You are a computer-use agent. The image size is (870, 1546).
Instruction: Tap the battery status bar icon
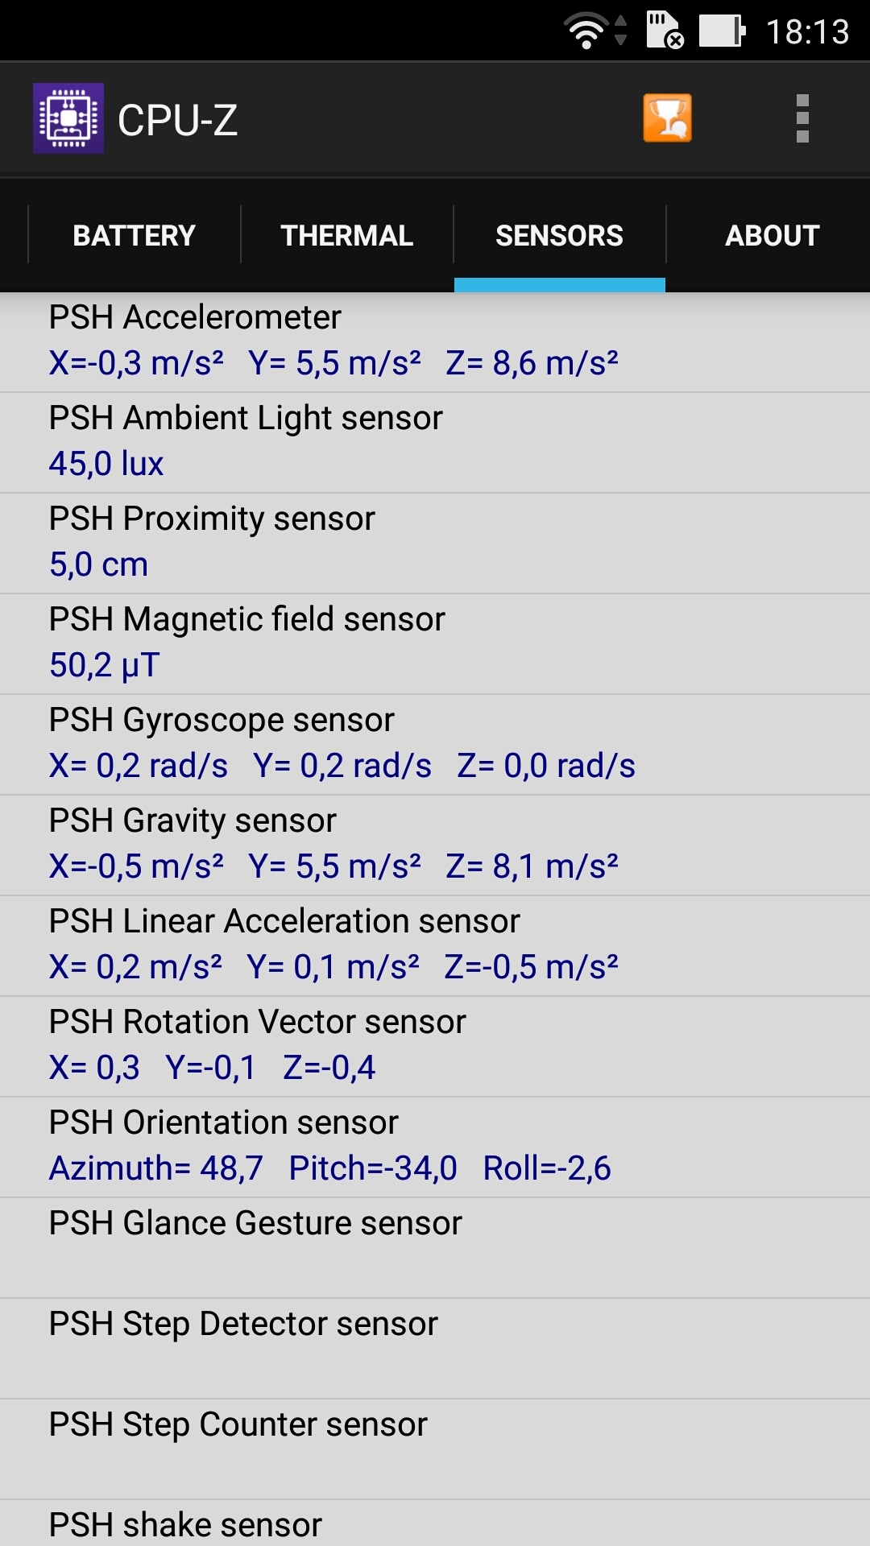723,31
